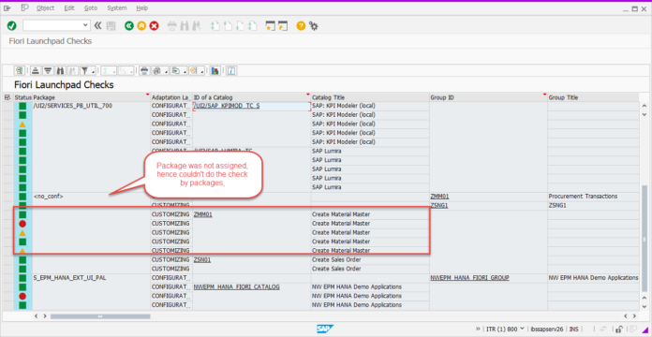
Task: Click the double-chevron icon next to command field
Action: pos(97,26)
